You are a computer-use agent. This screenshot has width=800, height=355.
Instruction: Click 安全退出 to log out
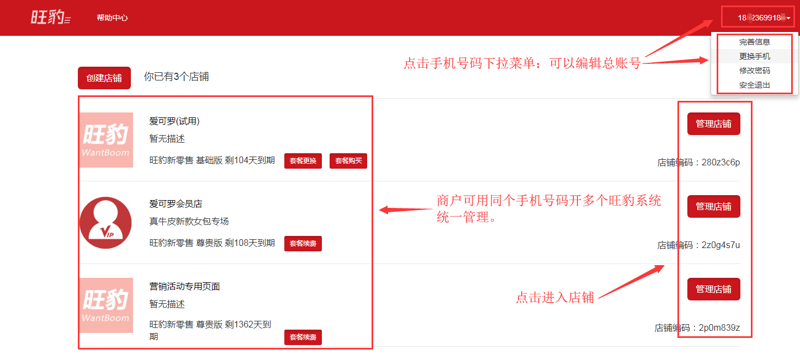point(754,85)
